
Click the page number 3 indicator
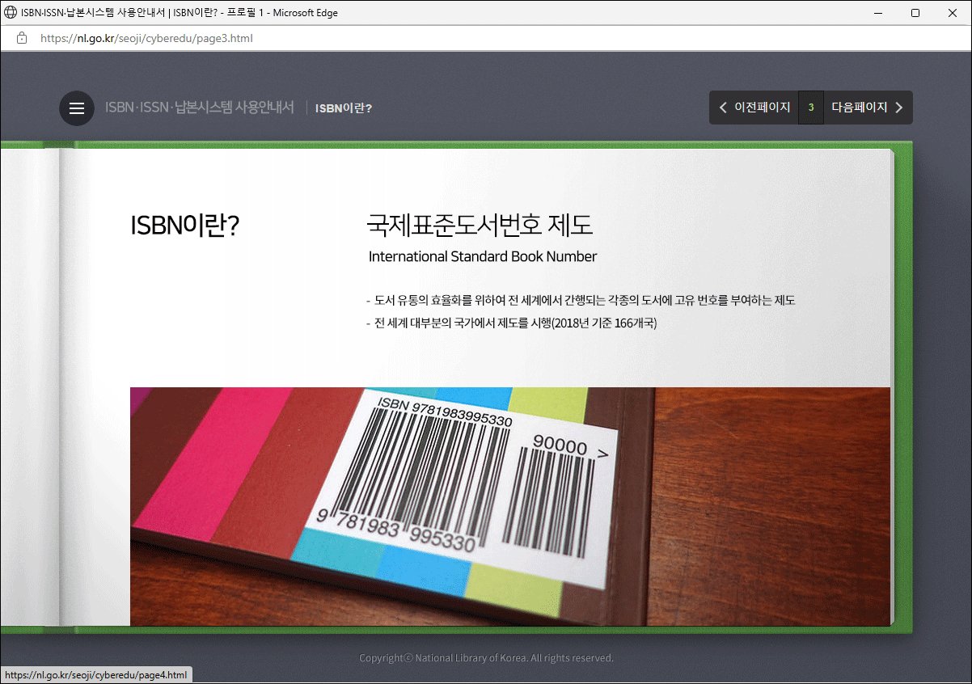click(811, 108)
